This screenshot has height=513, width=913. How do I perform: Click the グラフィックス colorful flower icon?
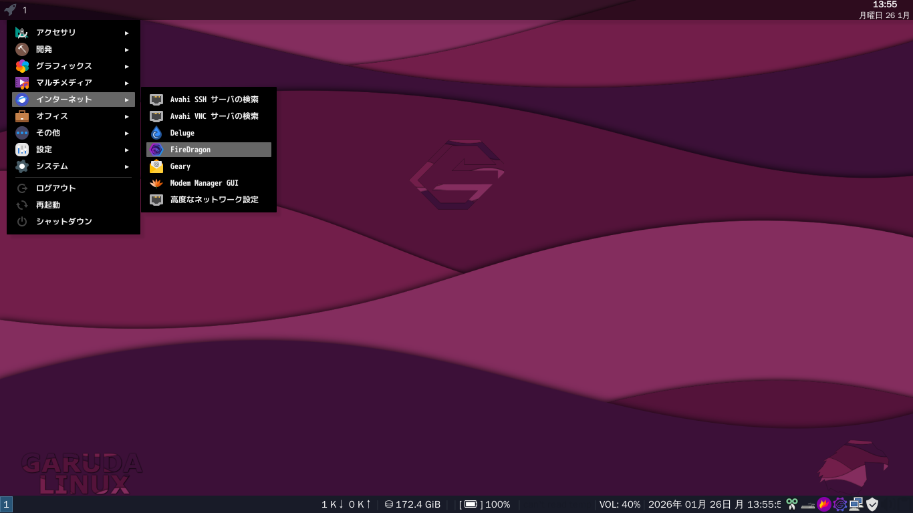tap(22, 66)
